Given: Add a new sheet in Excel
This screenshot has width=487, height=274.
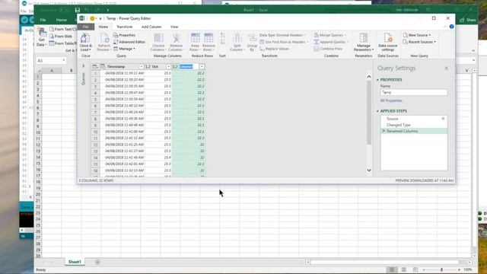Looking at the screenshot, I should tap(97, 262).
